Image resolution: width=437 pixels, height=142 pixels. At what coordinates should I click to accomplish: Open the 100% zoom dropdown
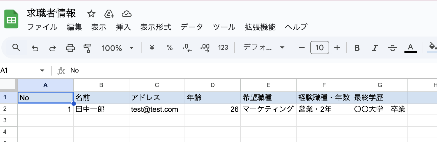(x=118, y=48)
